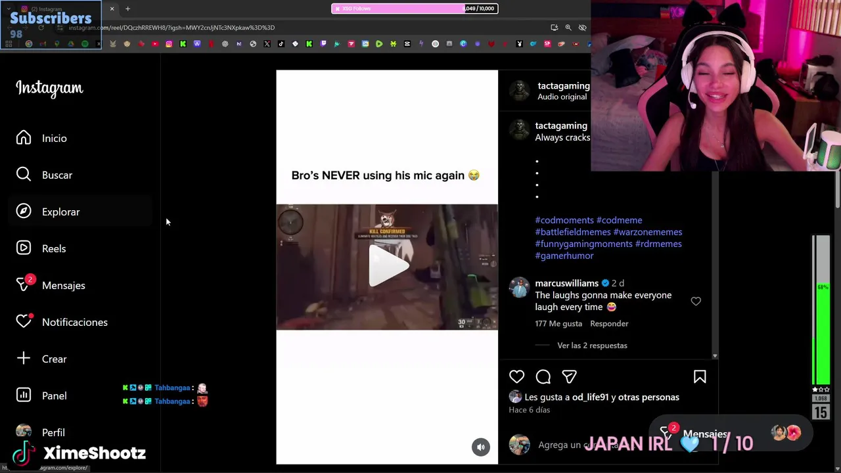Click the Instagram logo wordmark
The image size is (841, 473).
49,88
